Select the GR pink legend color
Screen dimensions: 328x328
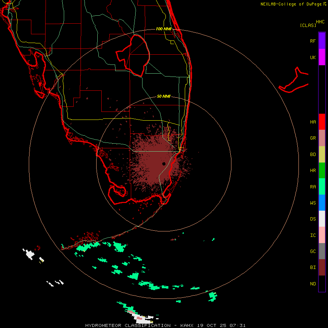tap(322, 138)
